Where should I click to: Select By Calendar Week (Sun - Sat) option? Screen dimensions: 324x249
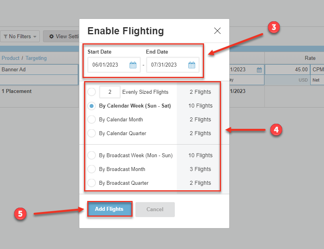[x=92, y=106]
